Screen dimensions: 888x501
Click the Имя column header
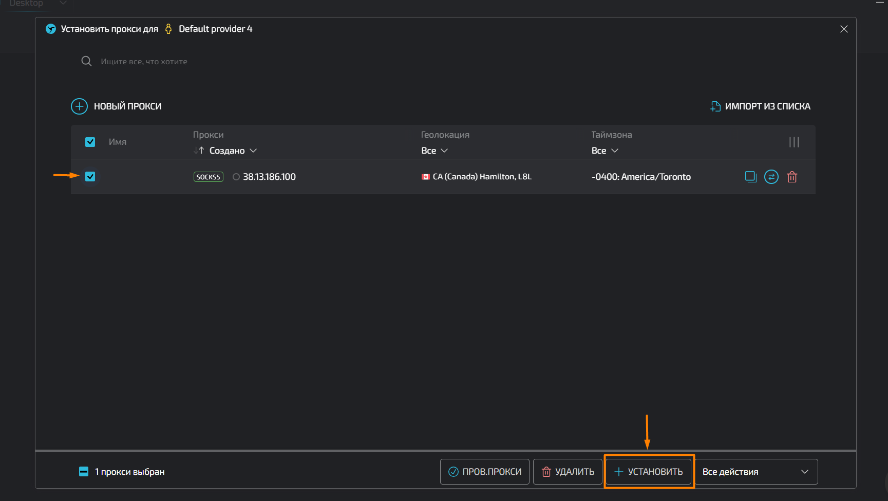[118, 142]
